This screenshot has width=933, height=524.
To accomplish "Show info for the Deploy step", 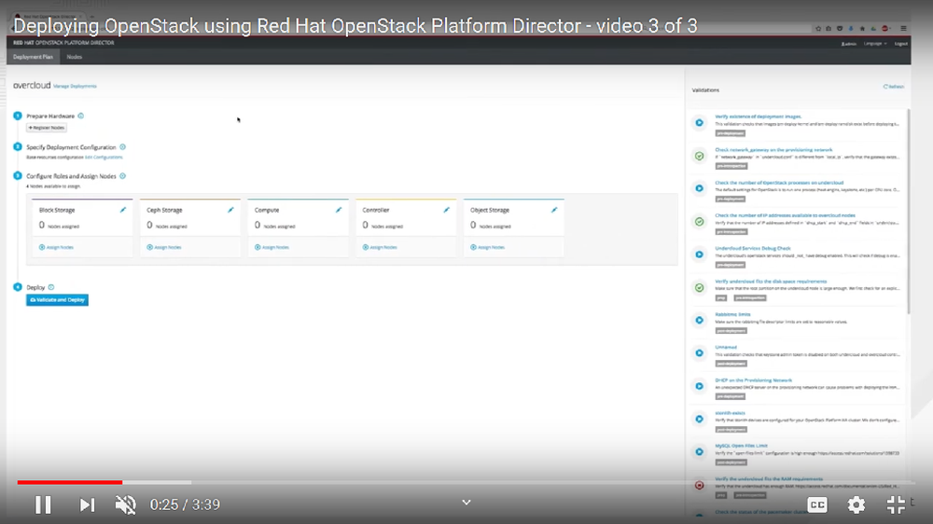I will (51, 287).
